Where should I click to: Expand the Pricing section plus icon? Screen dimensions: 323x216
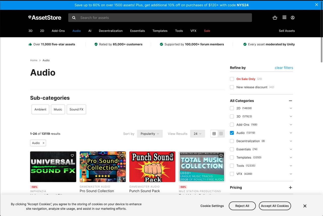[290, 188]
